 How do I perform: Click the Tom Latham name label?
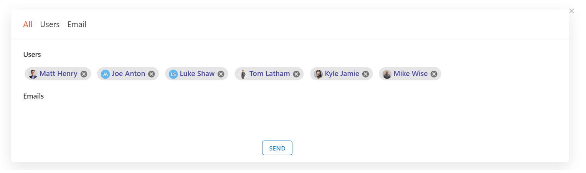click(x=269, y=74)
